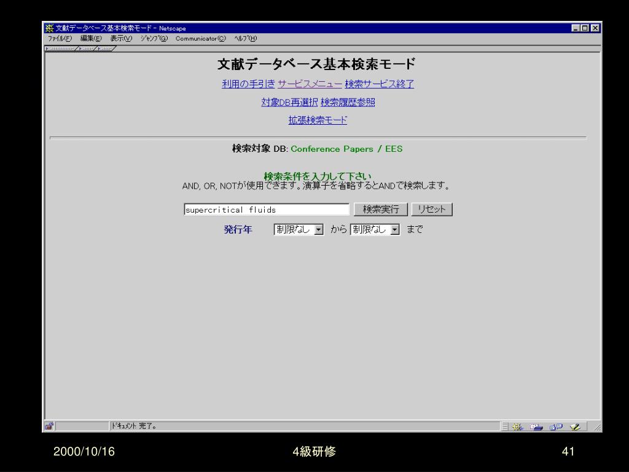Screen dimensions: 629x472
Task: Open the ファイル(F) menu
Action: pyautogui.click(x=60, y=39)
